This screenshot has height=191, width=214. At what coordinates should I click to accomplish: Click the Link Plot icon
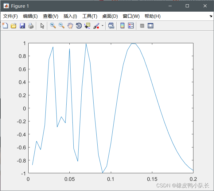click(x=111, y=26)
